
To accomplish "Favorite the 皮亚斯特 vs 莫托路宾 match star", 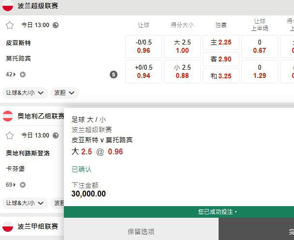I will point(10,25).
